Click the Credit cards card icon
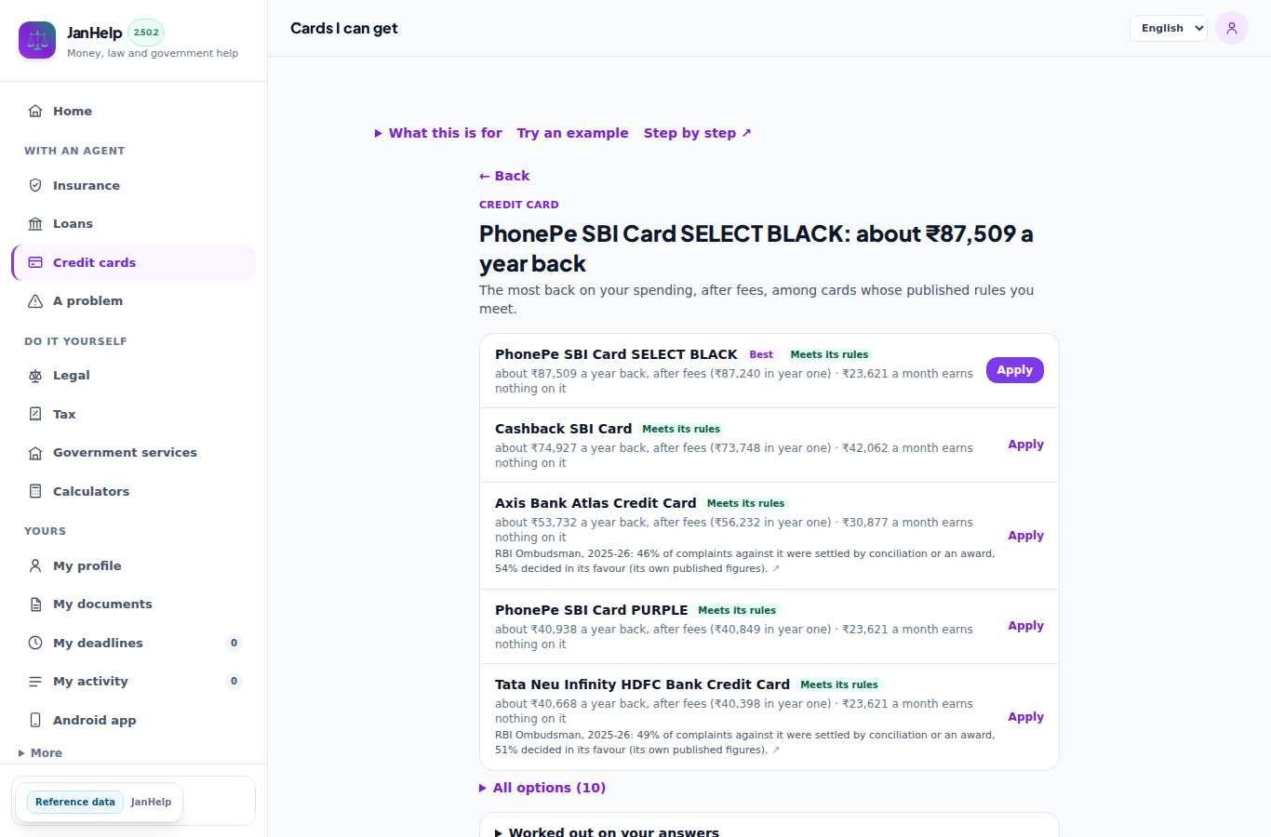Viewport: 1271px width, 837px height. 35,262
